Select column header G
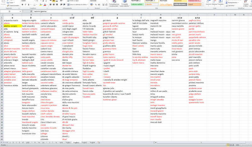The height and width of the screenshot is (147, 252). point(141,15)
